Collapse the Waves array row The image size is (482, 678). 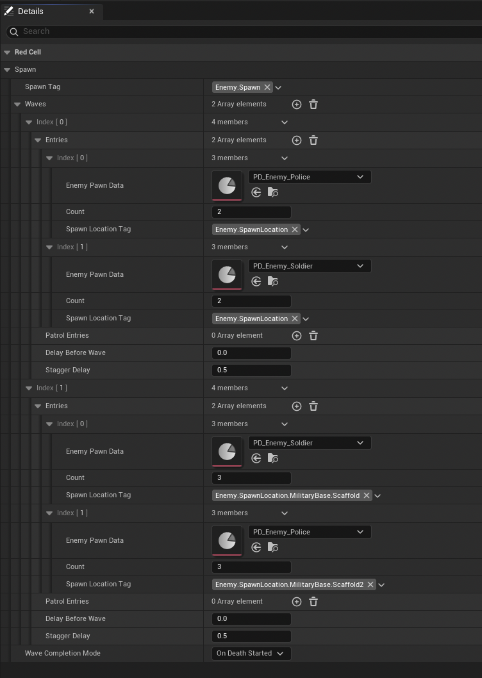click(17, 104)
